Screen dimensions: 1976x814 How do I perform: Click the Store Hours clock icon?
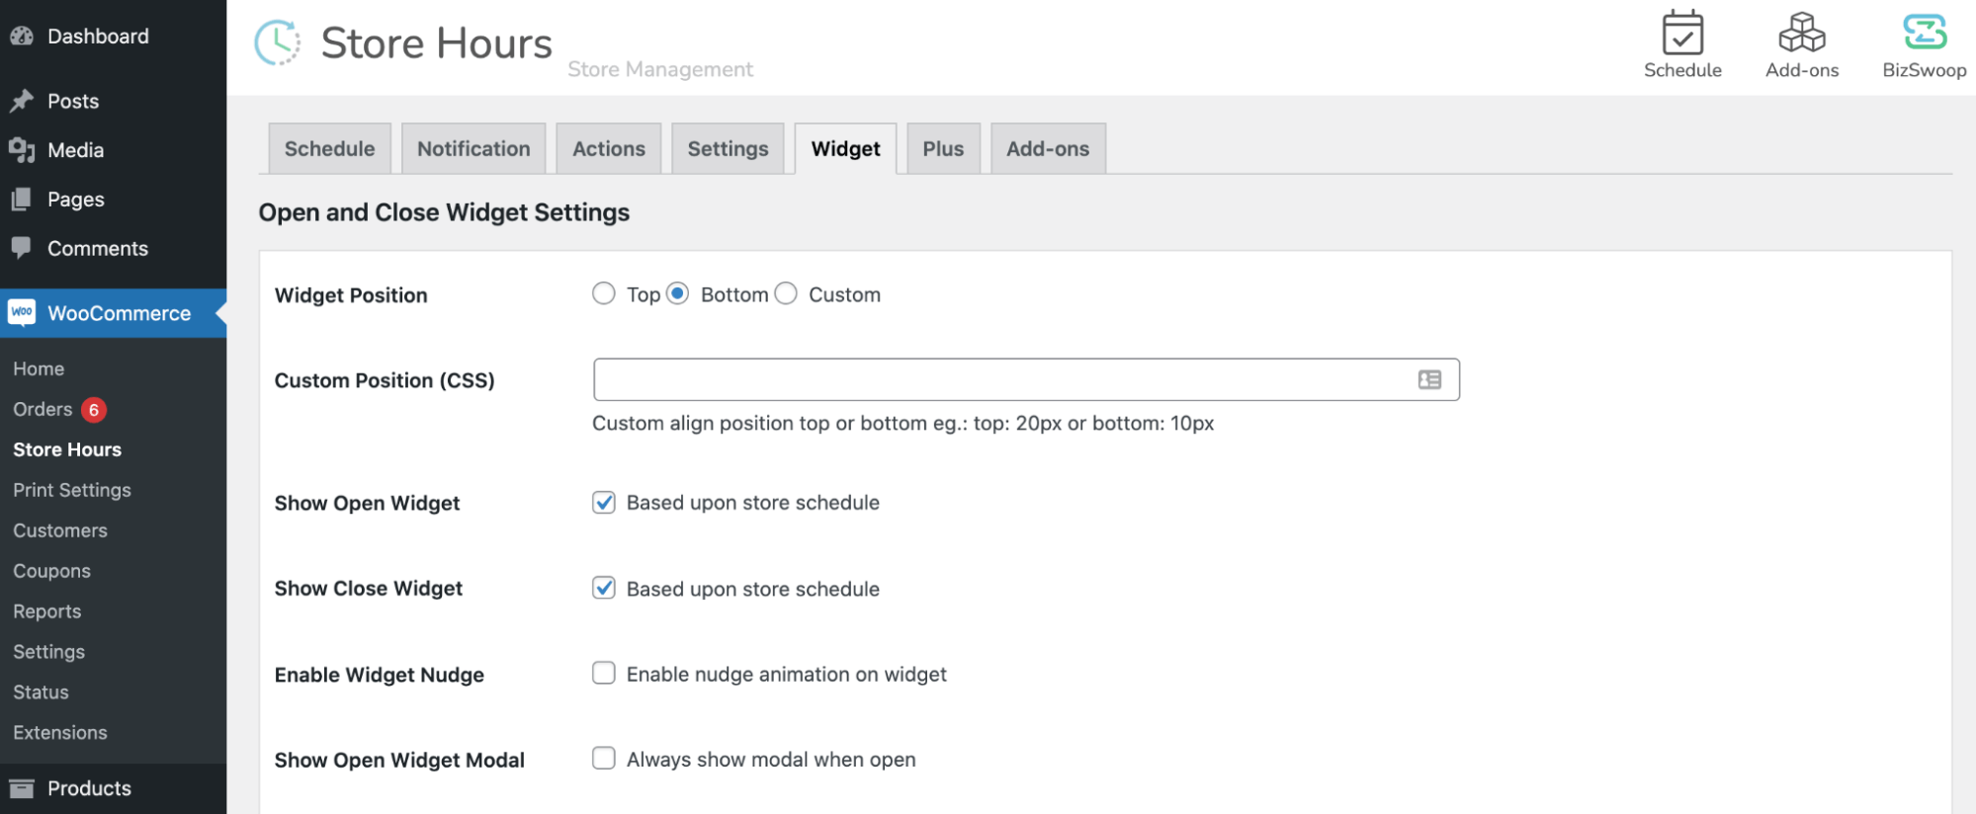point(278,42)
